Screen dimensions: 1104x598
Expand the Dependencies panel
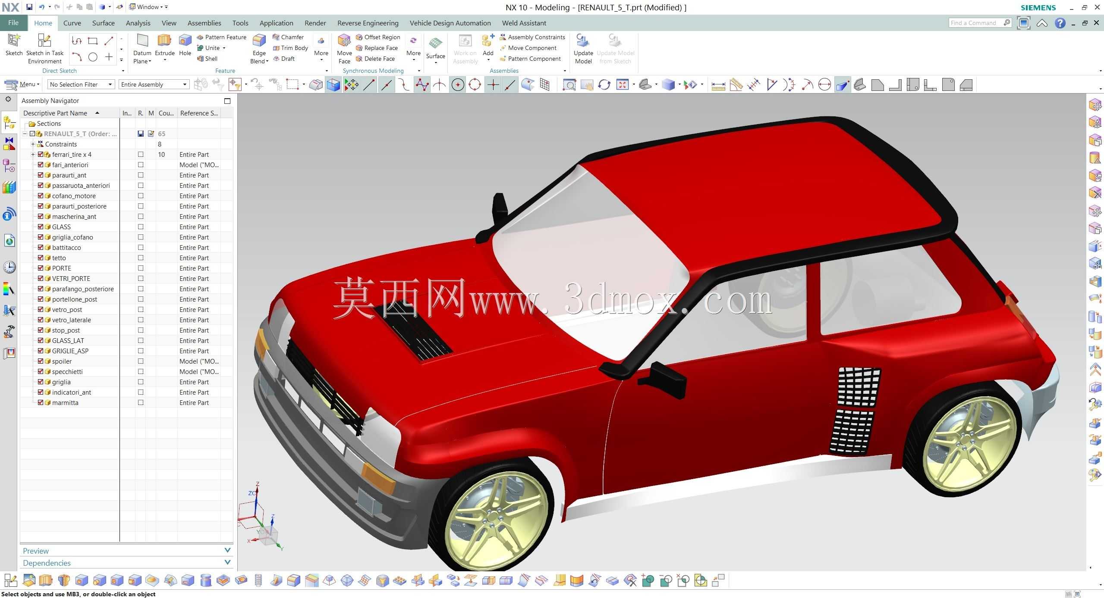point(126,563)
